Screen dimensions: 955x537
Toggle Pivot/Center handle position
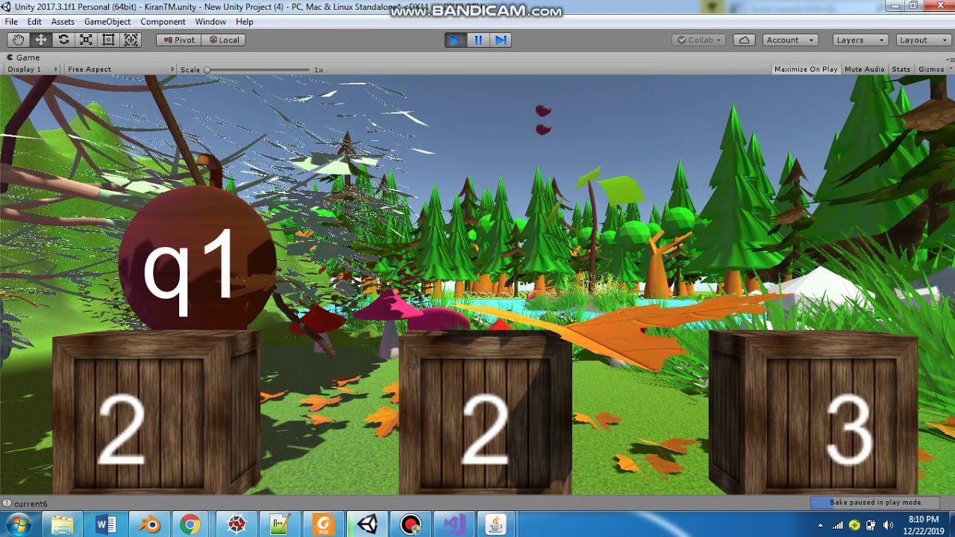point(179,40)
